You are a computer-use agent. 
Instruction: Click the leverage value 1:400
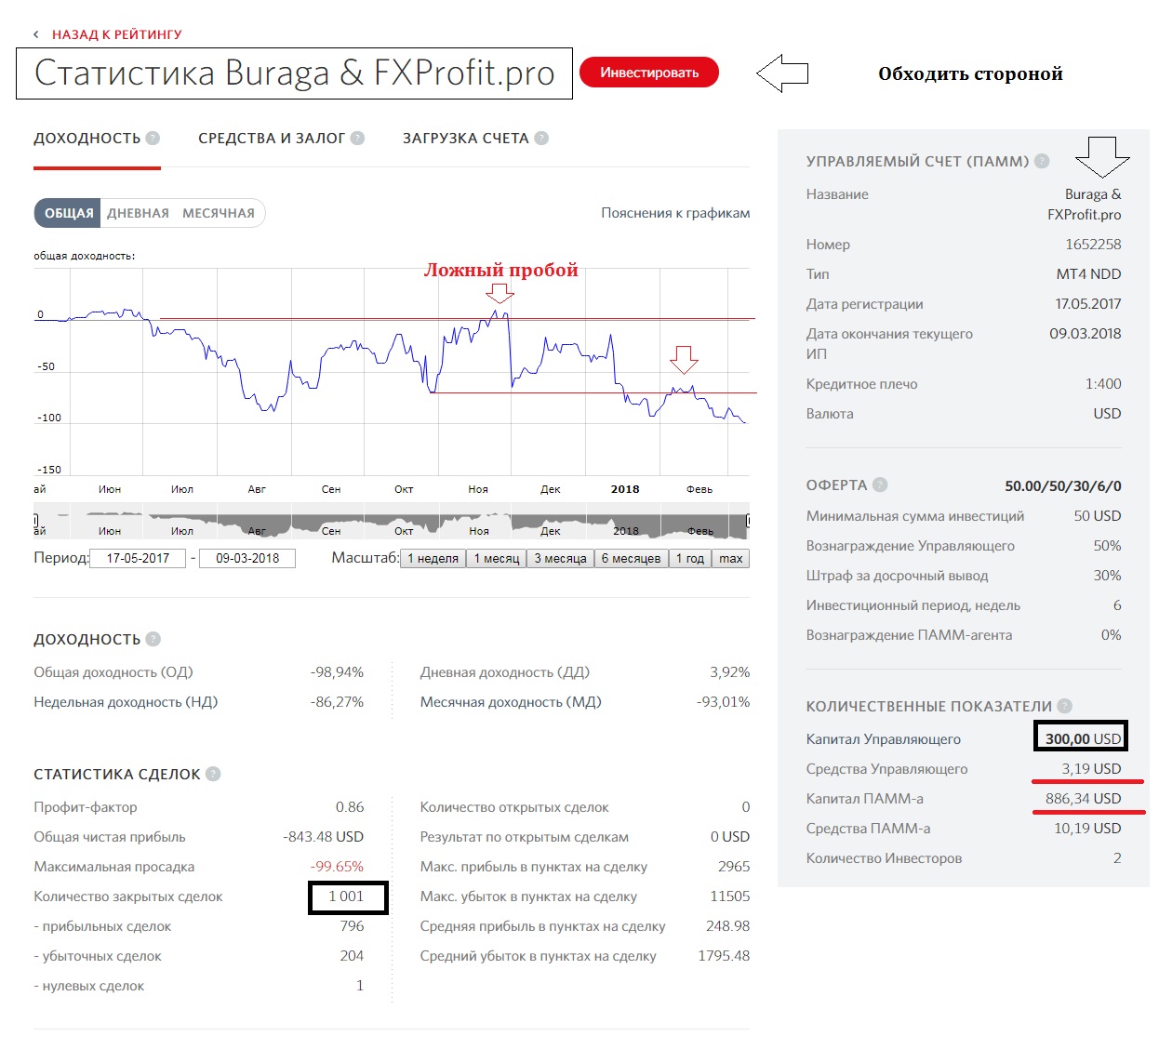(x=1103, y=384)
